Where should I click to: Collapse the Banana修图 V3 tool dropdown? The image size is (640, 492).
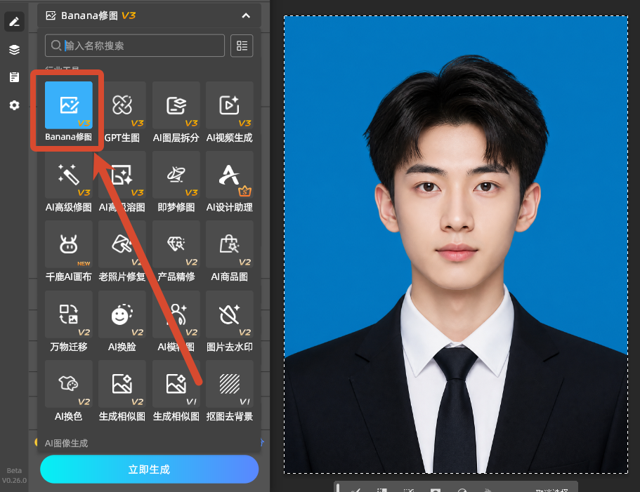pyautogui.click(x=246, y=15)
